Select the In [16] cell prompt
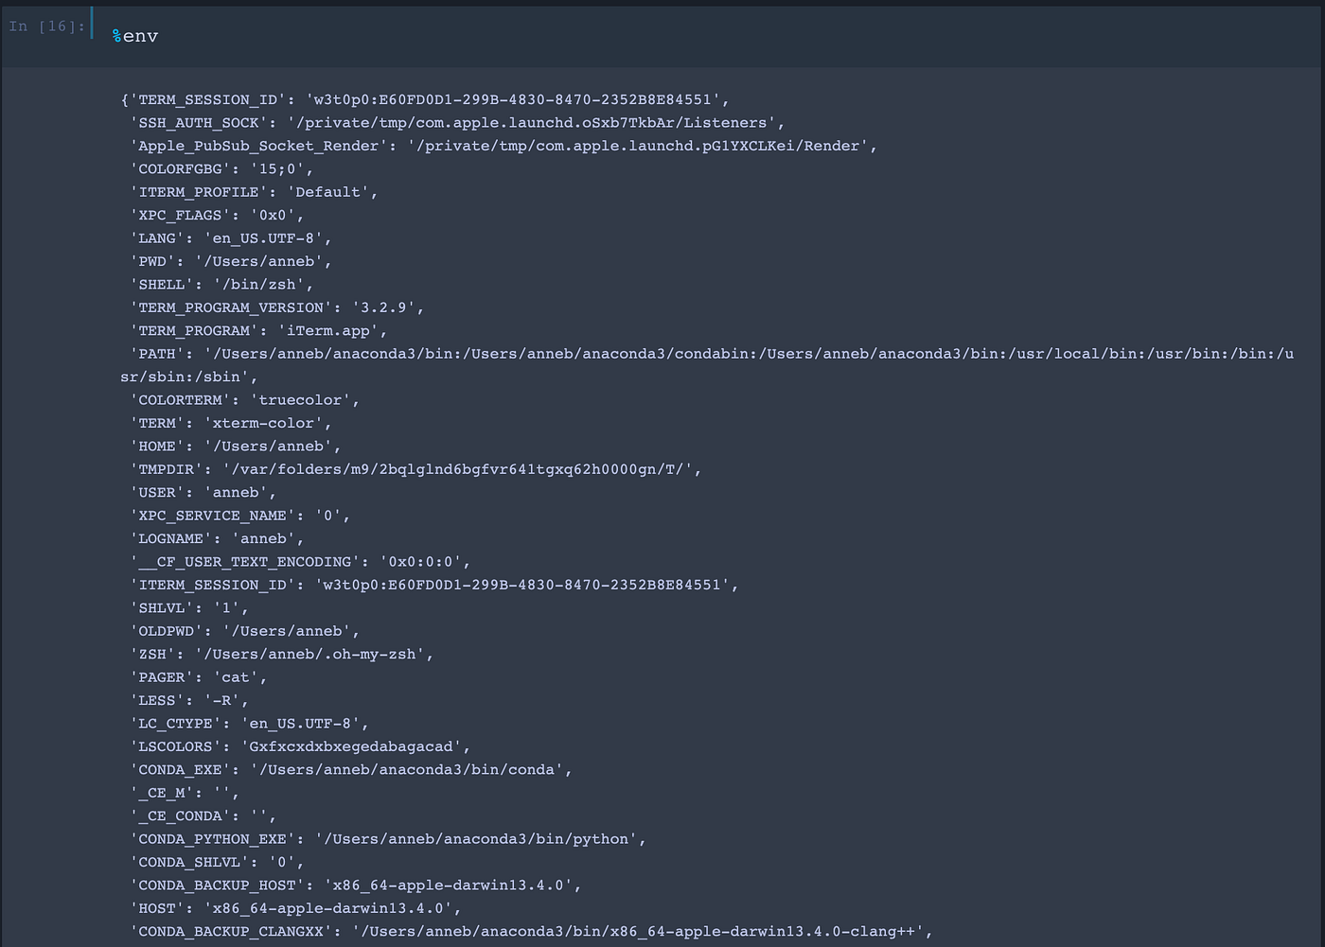 click(46, 26)
